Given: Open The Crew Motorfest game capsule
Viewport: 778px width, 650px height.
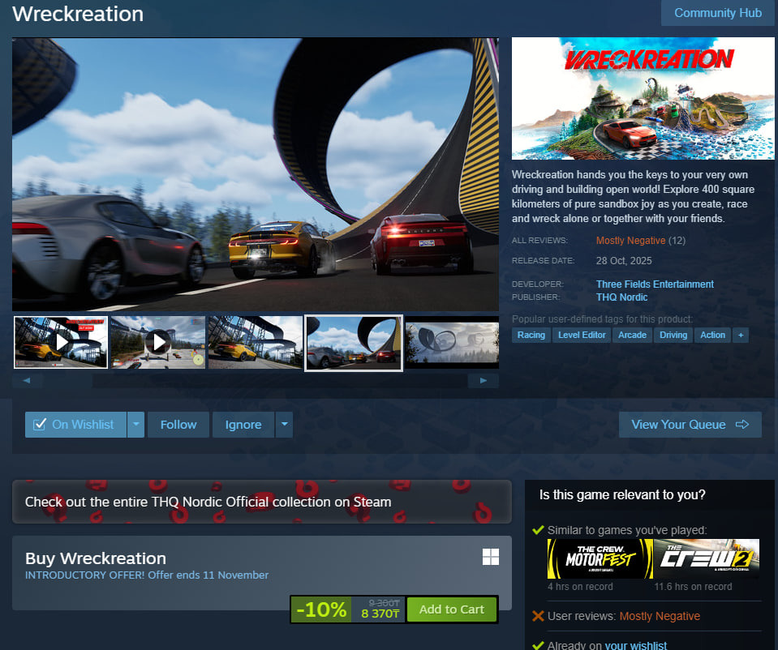Looking at the screenshot, I should coord(600,558).
